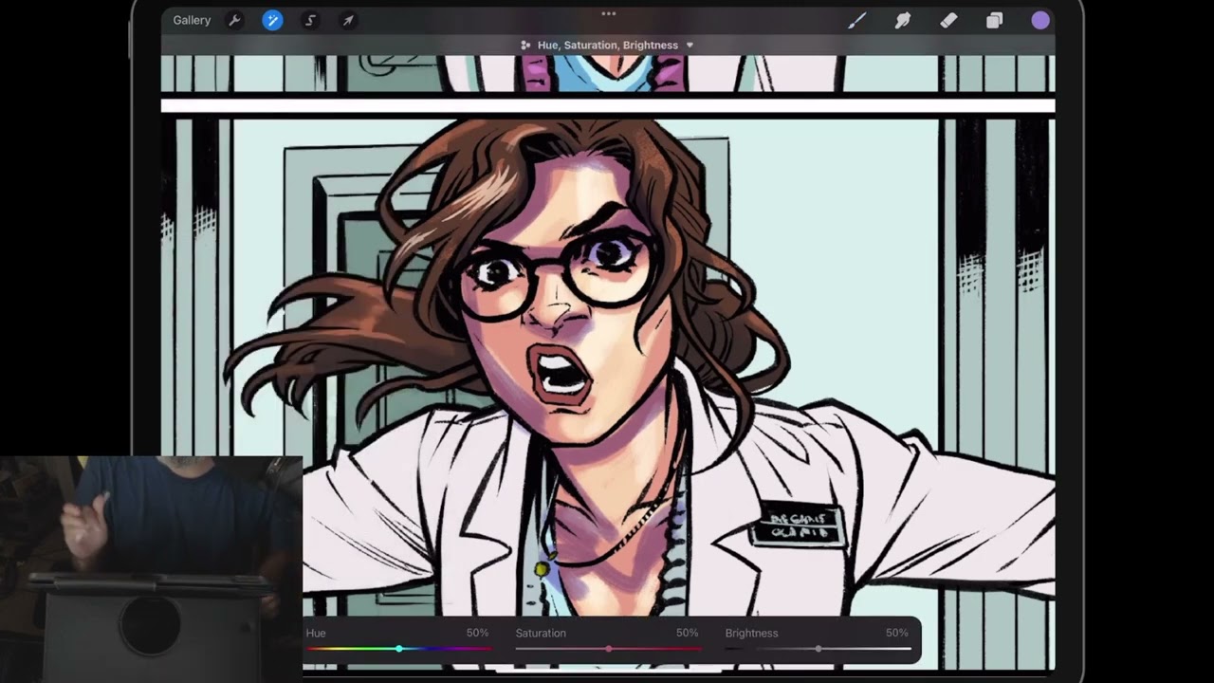Click the webcam overlay video thumbnail

click(x=151, y=569)
